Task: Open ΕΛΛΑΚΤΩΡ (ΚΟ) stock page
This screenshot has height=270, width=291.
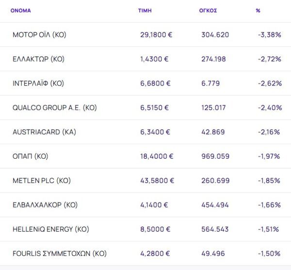Action: [x=38, y=59]
